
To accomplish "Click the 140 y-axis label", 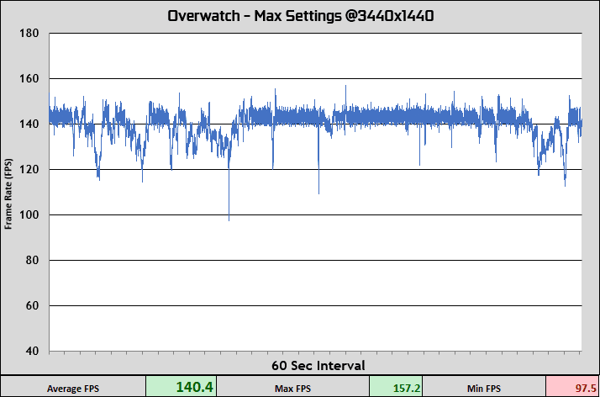I will [x=29, y=124].
